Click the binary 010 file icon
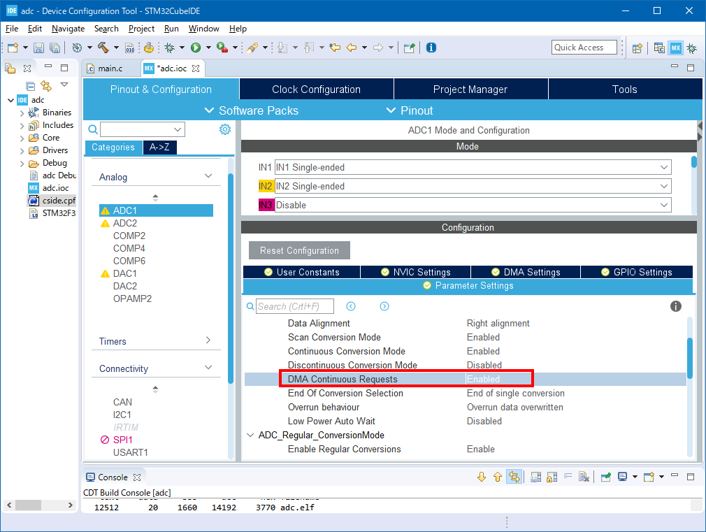Screen dimensions: 706x532 point(129,48)
